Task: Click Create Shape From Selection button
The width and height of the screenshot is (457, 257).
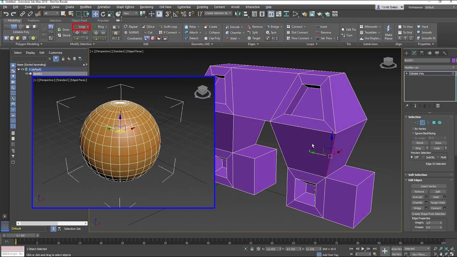Action: point(428,214)
